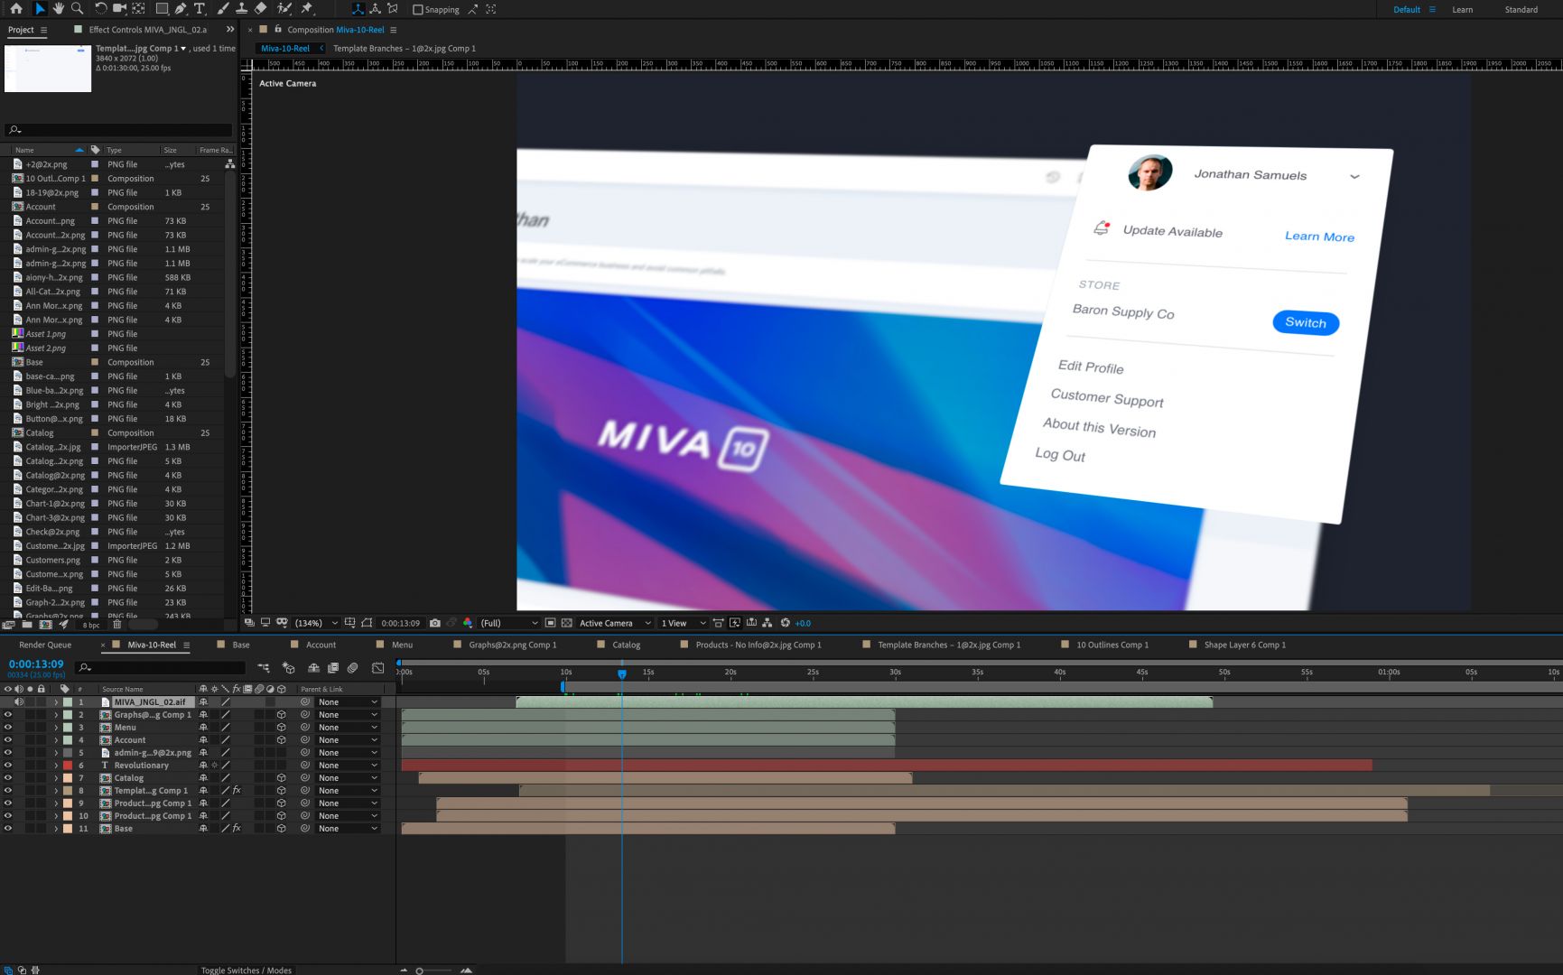This screenshot has width=1563, height=975.
Task: Select the Puppet Pin tool
Action: (307, 9)
